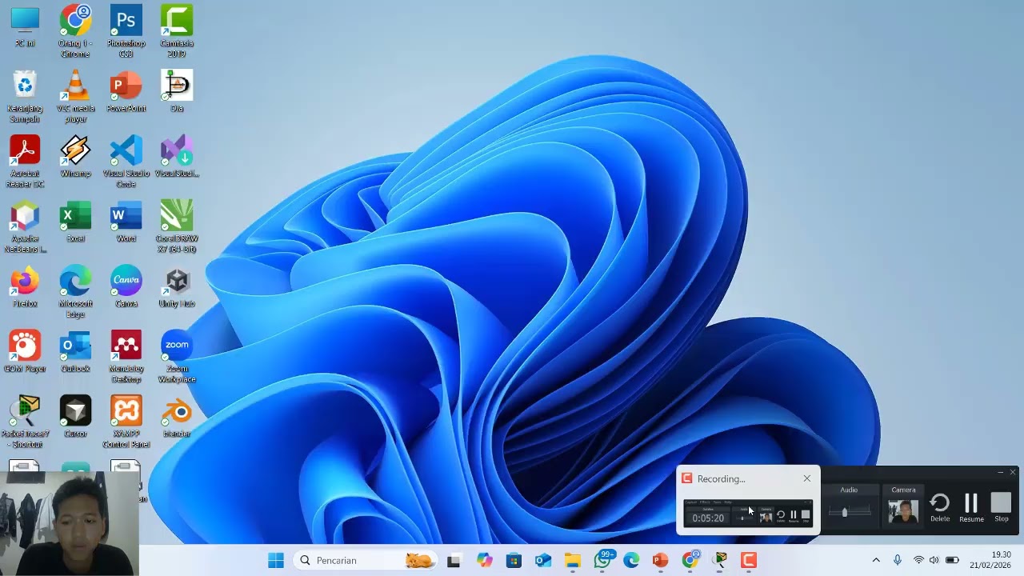Launch Acrobat Reader DC icon

pos(25,162)
